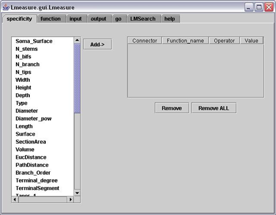Click the Operator column header
This screenshot has height=215, width=276.
coord(224,41)
